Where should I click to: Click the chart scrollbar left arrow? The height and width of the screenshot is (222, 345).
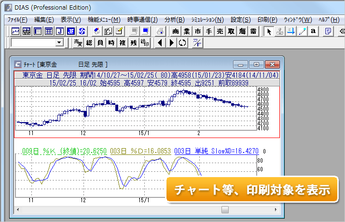(x=19, y=209)
